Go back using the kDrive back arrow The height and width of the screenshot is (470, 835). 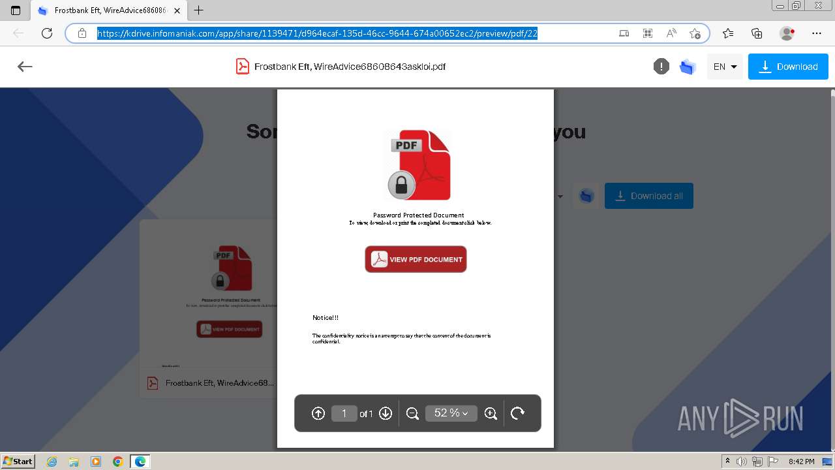point(25,67)
